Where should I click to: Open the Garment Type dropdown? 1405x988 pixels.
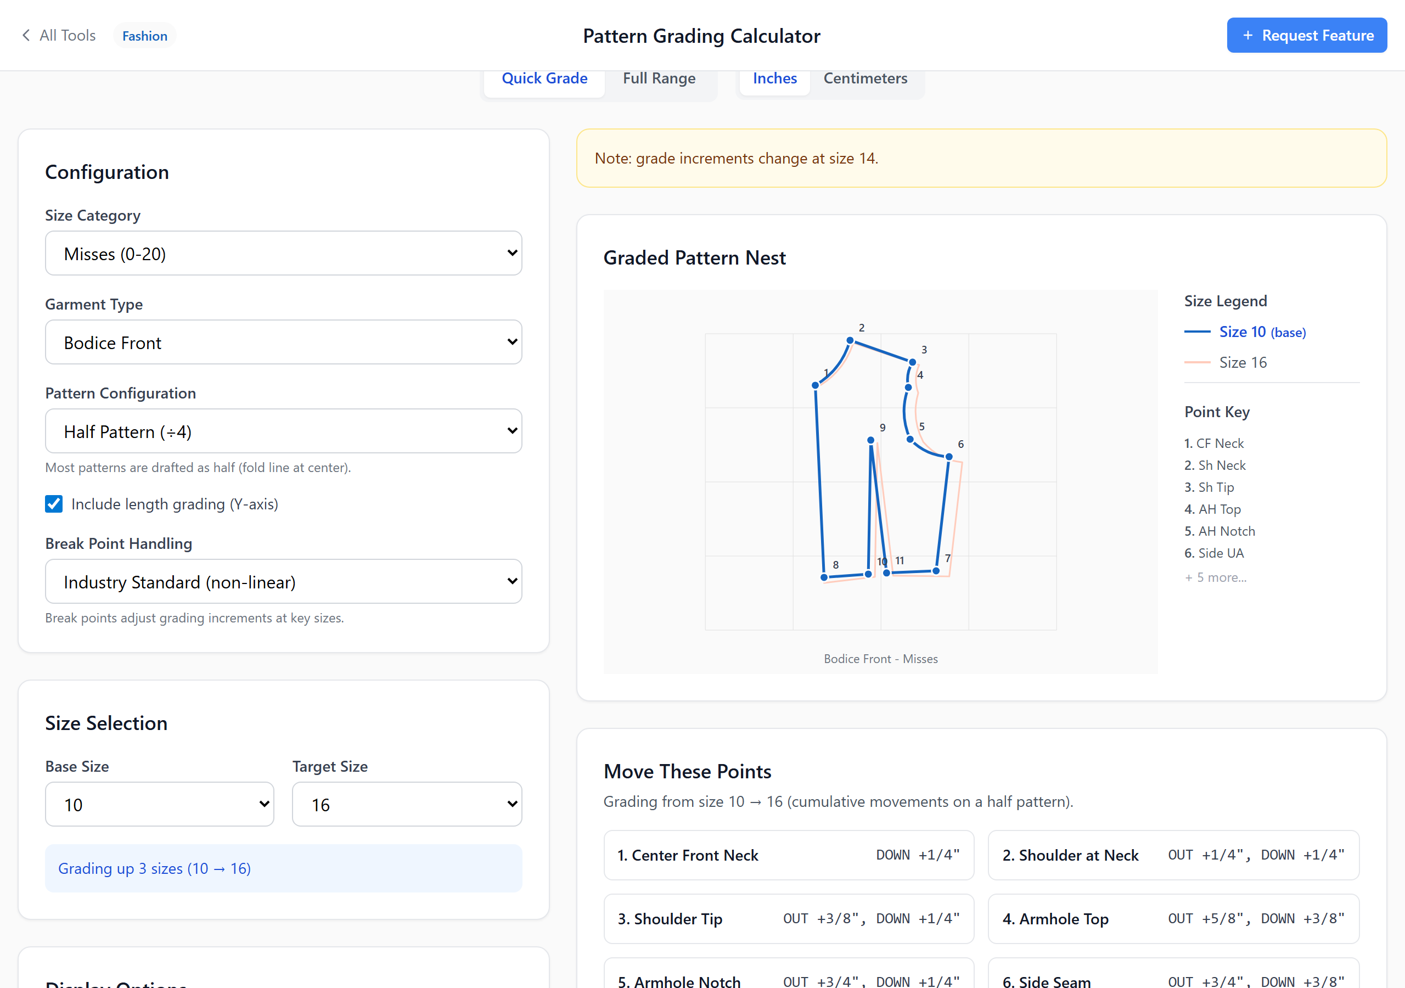point(283,342)
